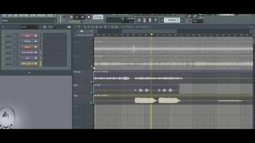The width and height of the screenshot is (255, 143).
Task: Open playlist options menu arrow
Action: click(x=75, y=27)
